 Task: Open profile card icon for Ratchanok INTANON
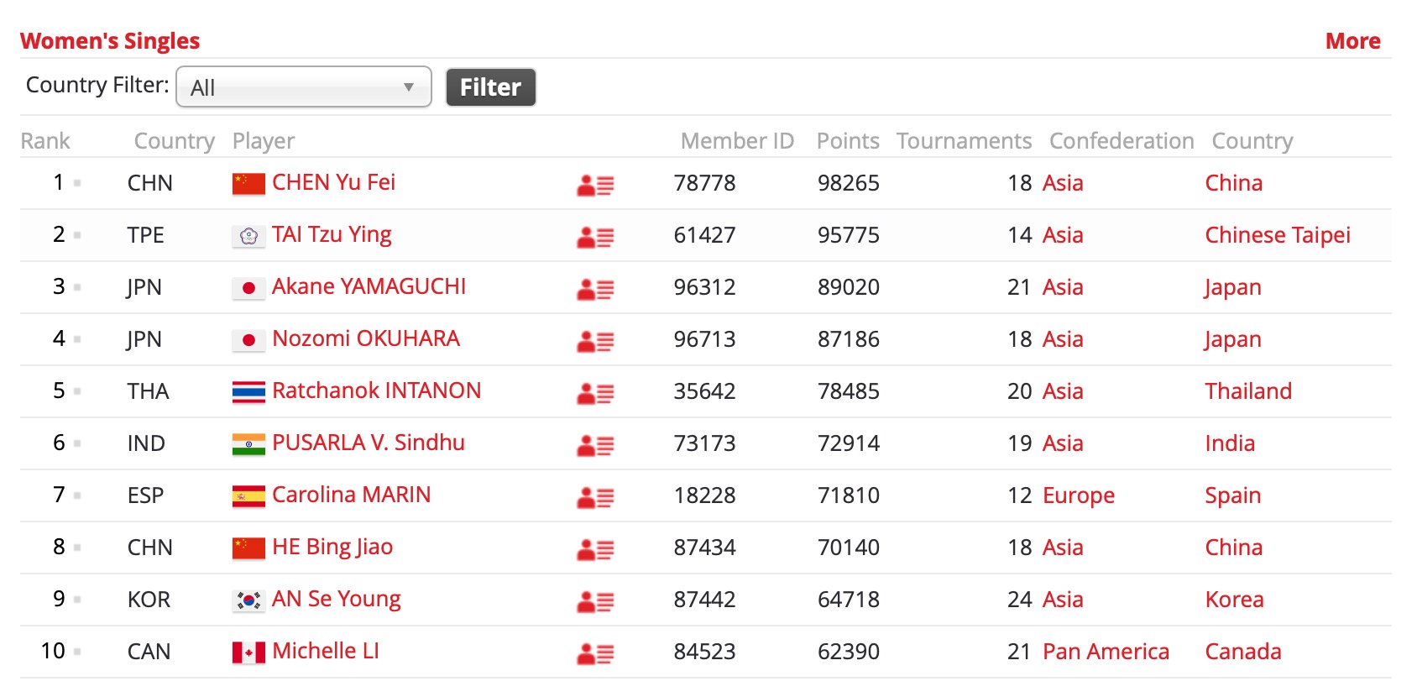[595, 393]
